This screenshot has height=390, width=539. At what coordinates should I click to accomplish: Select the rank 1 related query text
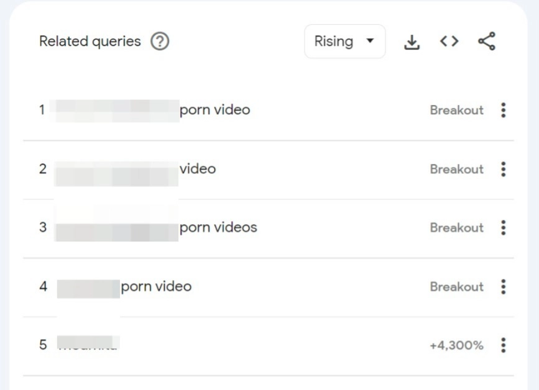click(214, 110)
